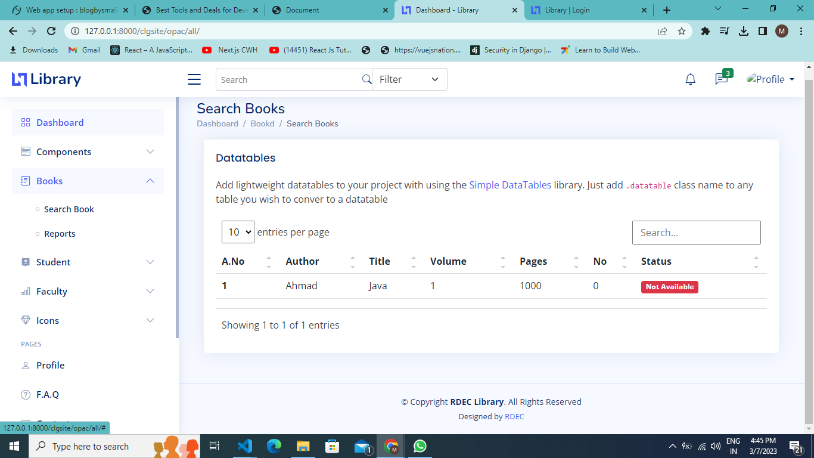Open the notifications bell icon

pyautogui.click(x=690, y=79)
